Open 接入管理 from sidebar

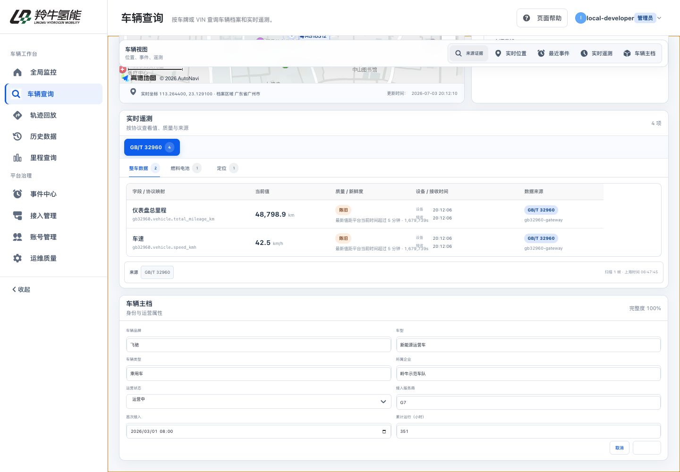pos(53,216)
